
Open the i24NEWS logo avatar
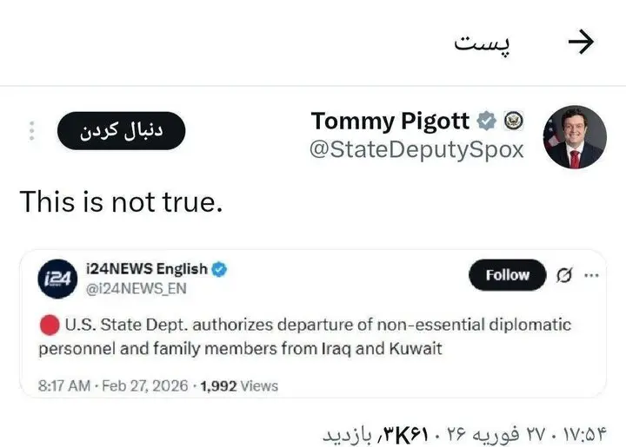[55, 279]
